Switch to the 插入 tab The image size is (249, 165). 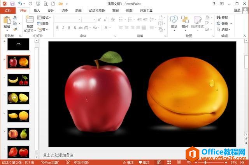[x=37, y=11]
